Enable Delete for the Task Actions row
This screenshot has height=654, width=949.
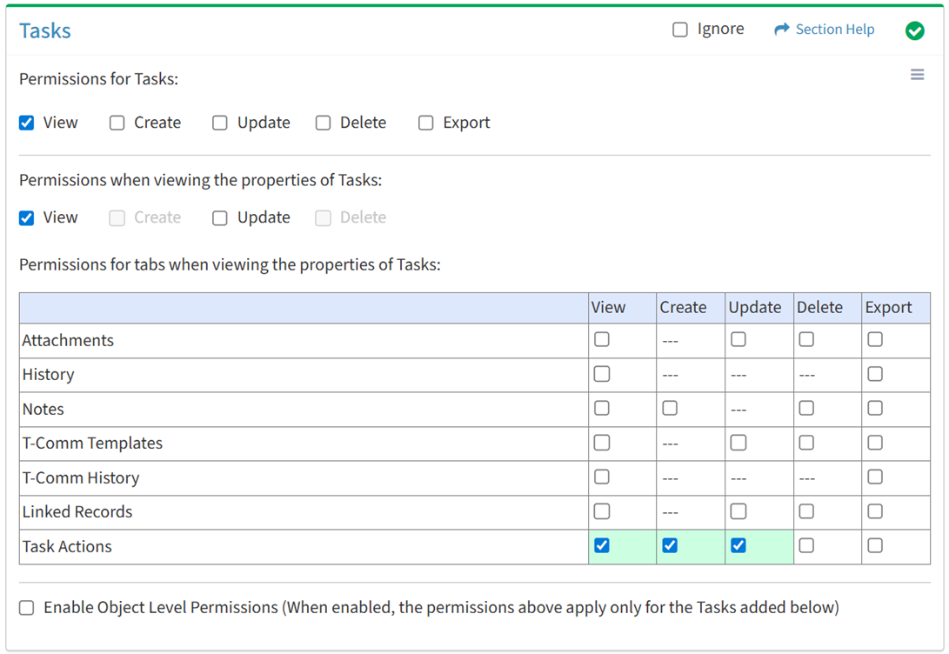(x=806, y=545)
